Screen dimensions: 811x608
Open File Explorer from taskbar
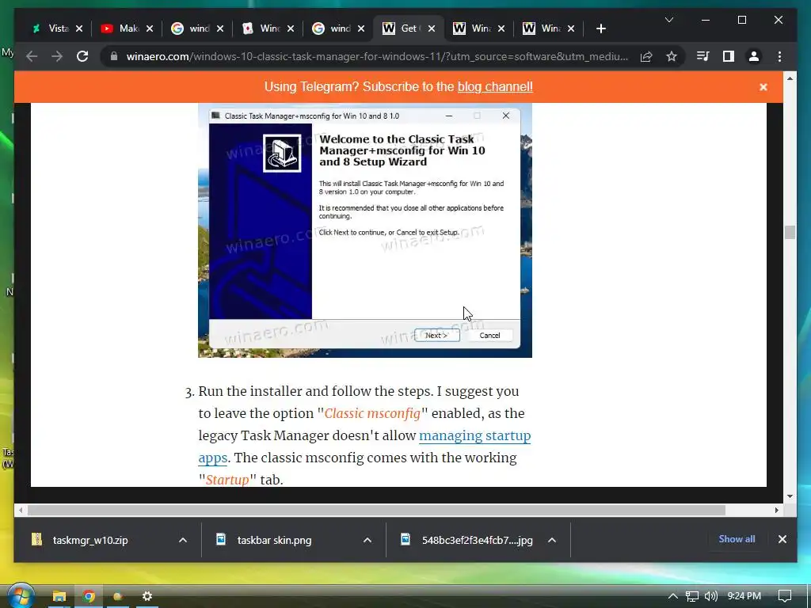59,596
